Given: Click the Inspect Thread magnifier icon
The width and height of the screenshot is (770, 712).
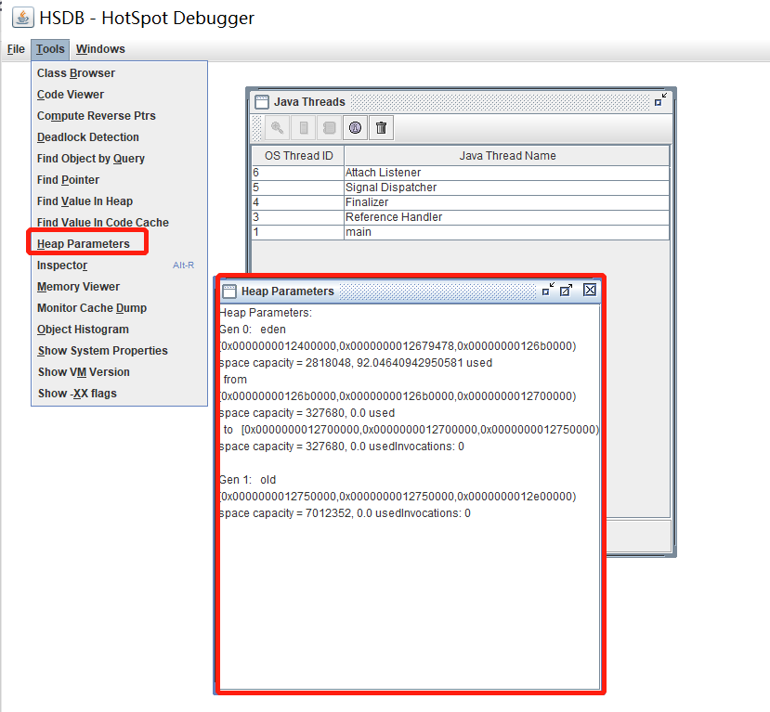Looking at the screenshot, I should click(277, 128).
